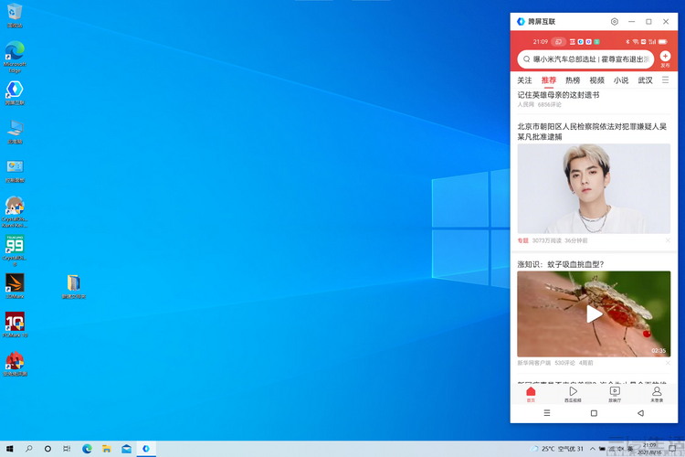This screenshot has width=685, height=457.
Task: Tap the 发布 plus publish button
Action: click(x=665, y=58)
